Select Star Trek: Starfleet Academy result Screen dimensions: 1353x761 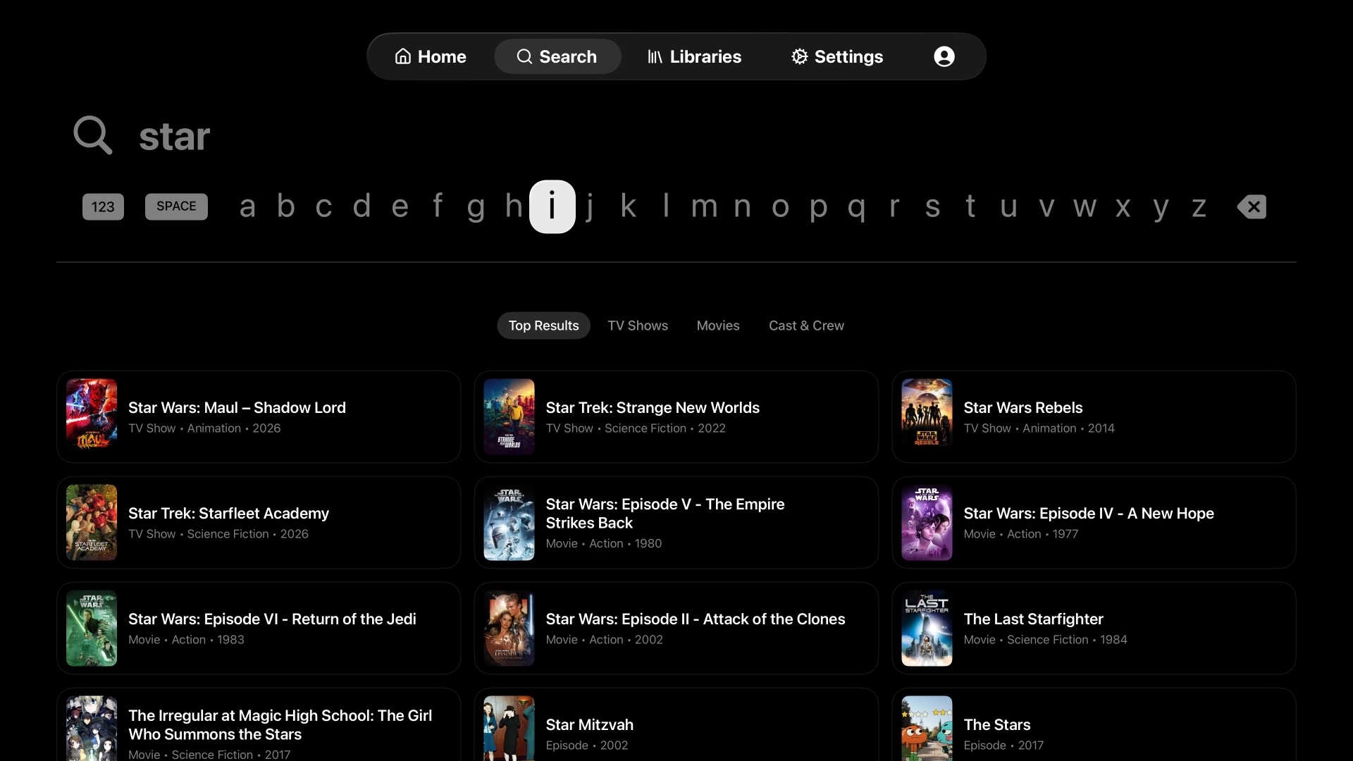click(259, 522)
